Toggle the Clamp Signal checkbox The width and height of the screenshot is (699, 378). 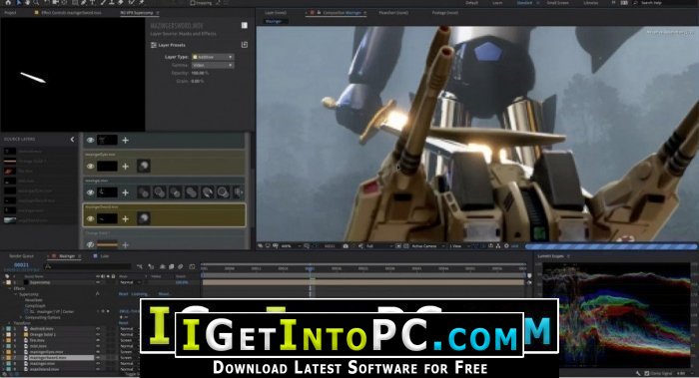[x=647, y=373]
